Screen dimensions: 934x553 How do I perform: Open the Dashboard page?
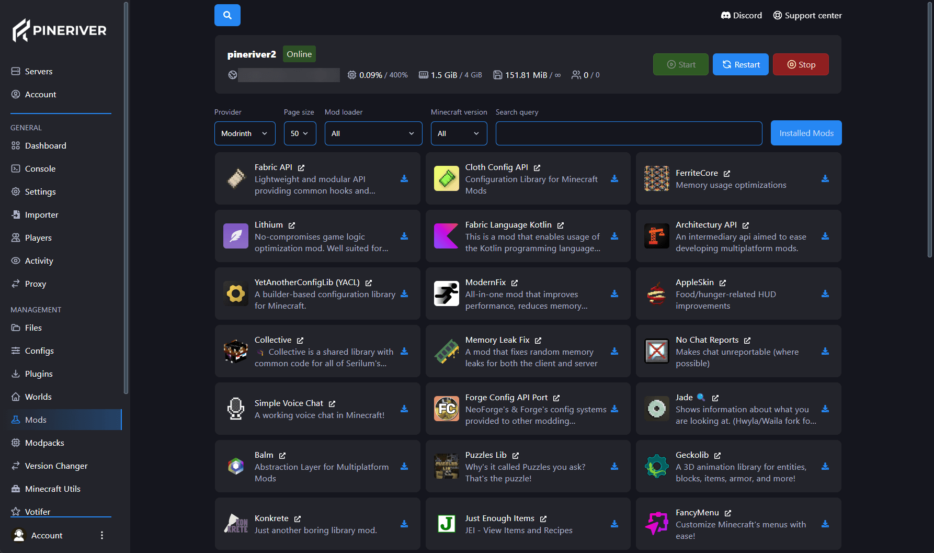tap(45, 145)
